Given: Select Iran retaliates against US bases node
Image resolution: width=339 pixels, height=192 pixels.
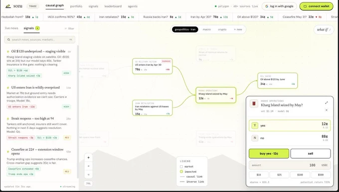Looking at the screenshot, I should pos(153,108).
